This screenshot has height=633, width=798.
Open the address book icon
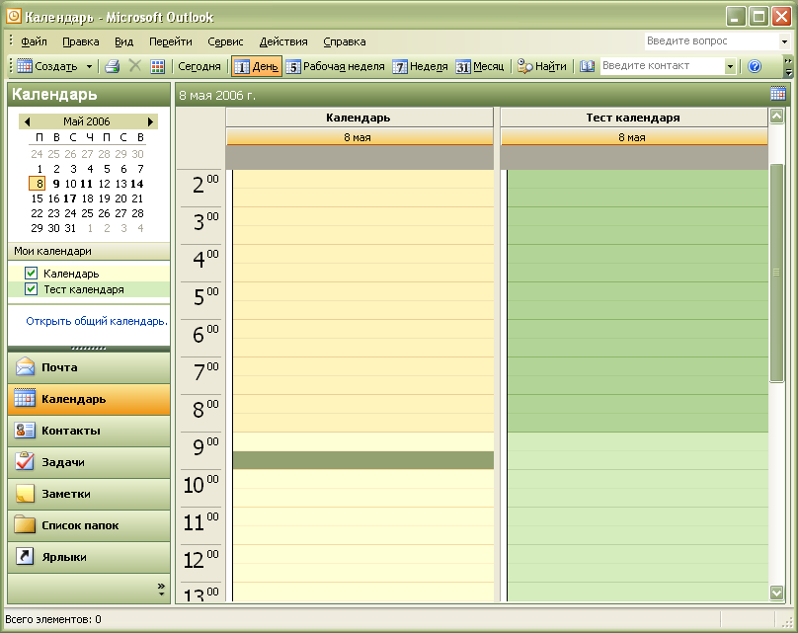587,66
